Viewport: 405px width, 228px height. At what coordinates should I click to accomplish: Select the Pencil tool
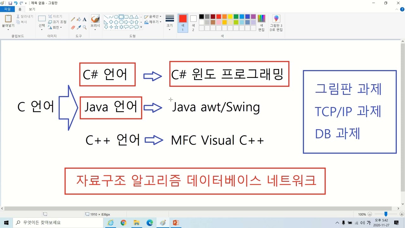73,19
